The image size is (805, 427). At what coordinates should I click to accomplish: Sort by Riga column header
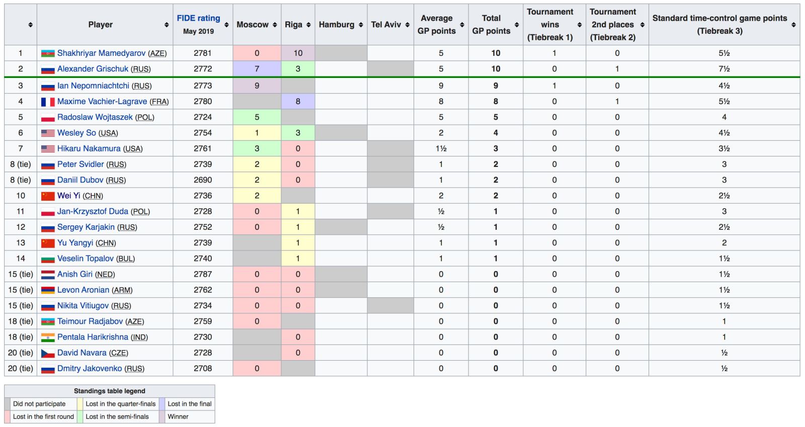point(308,25)
